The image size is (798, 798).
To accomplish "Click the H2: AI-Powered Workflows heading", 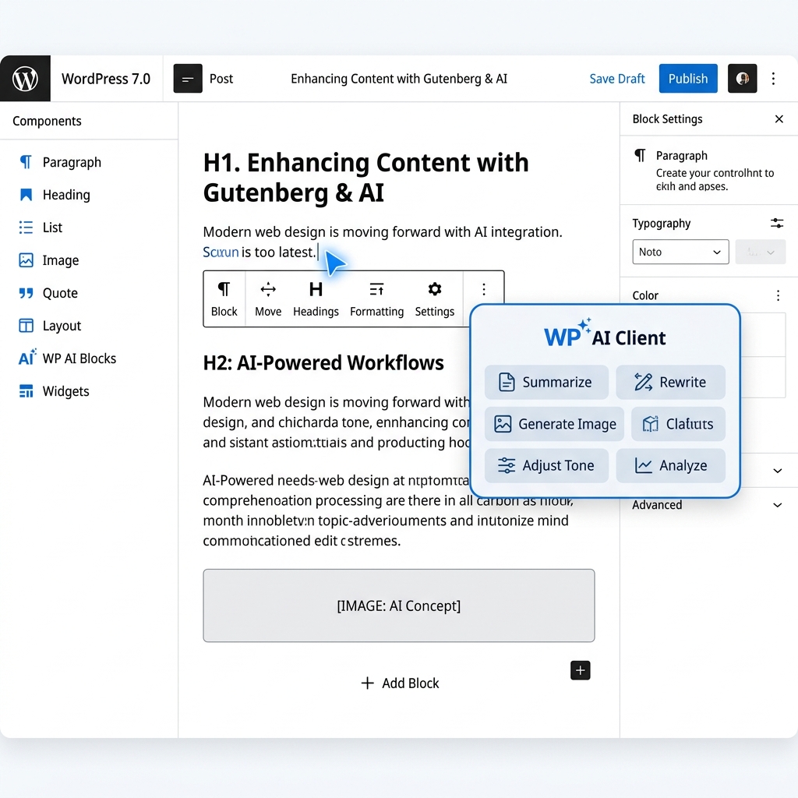I will [323, 363].
